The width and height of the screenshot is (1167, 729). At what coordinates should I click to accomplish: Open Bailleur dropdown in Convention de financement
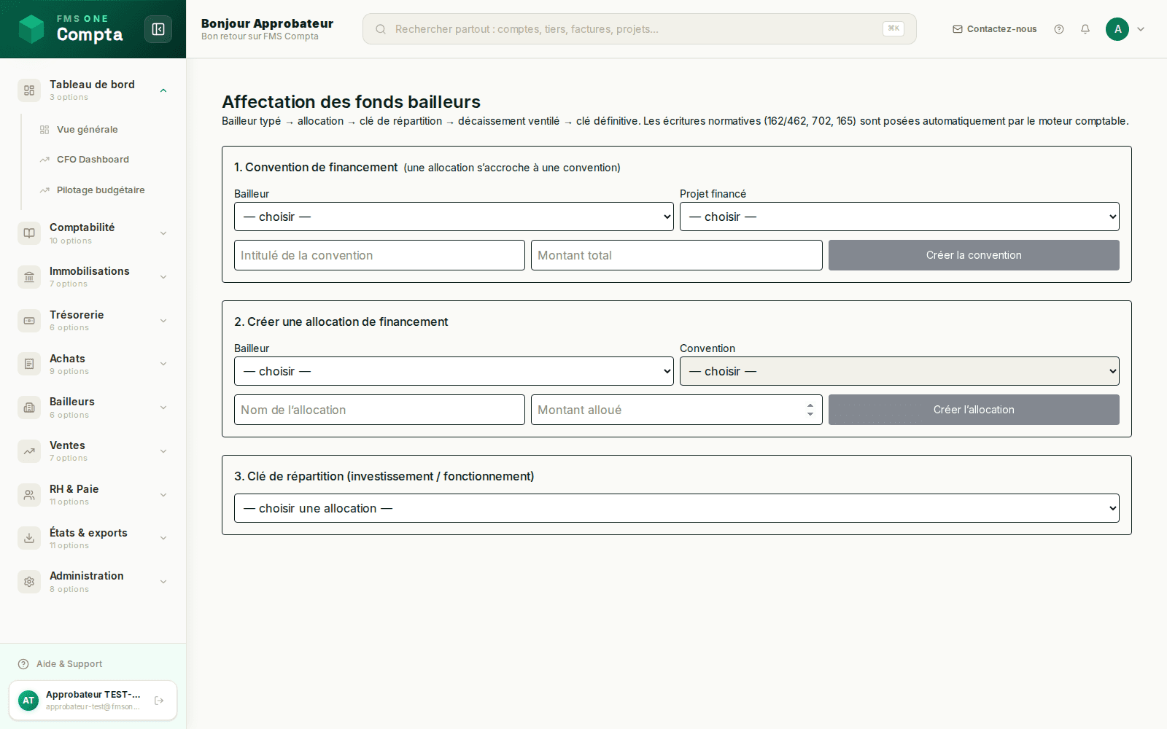[x=454, y=217]
